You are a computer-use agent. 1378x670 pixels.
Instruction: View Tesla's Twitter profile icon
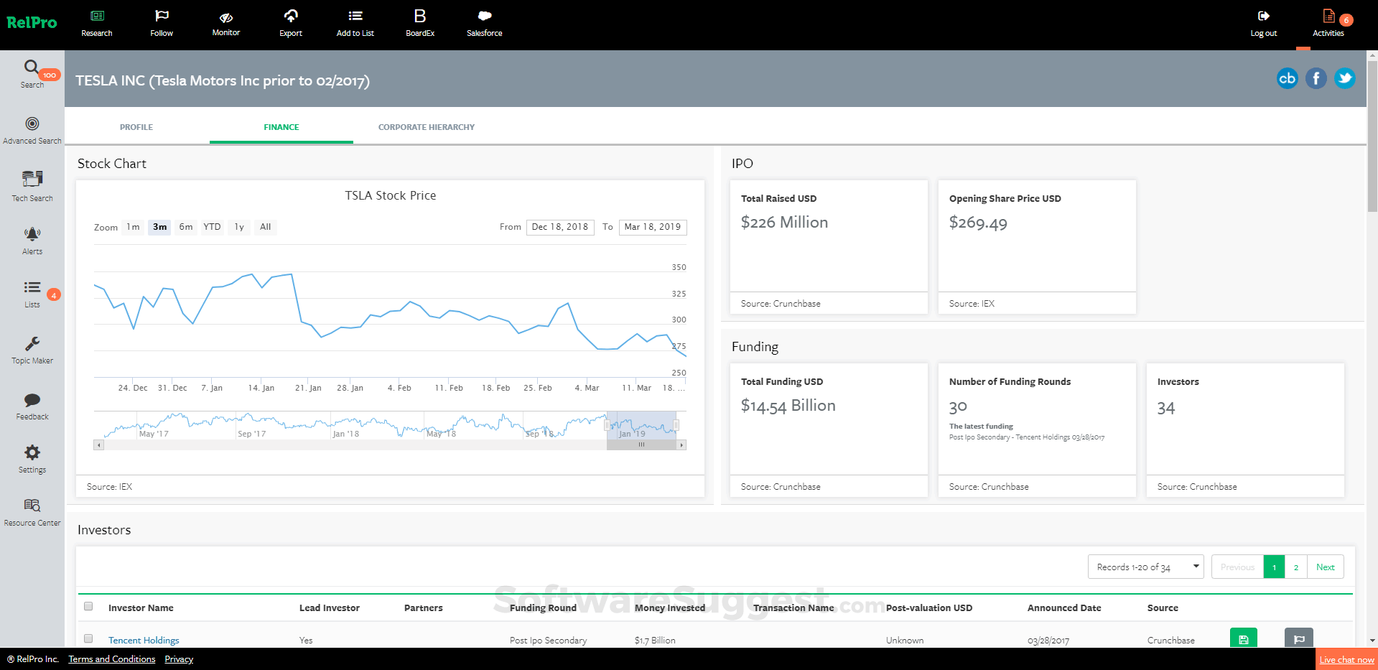pyautogui.click(x=1344, y=78)
